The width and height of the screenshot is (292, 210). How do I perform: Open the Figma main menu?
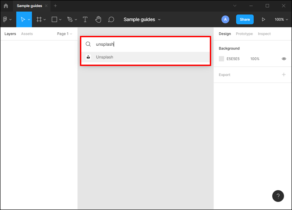(x=7, y=20)
